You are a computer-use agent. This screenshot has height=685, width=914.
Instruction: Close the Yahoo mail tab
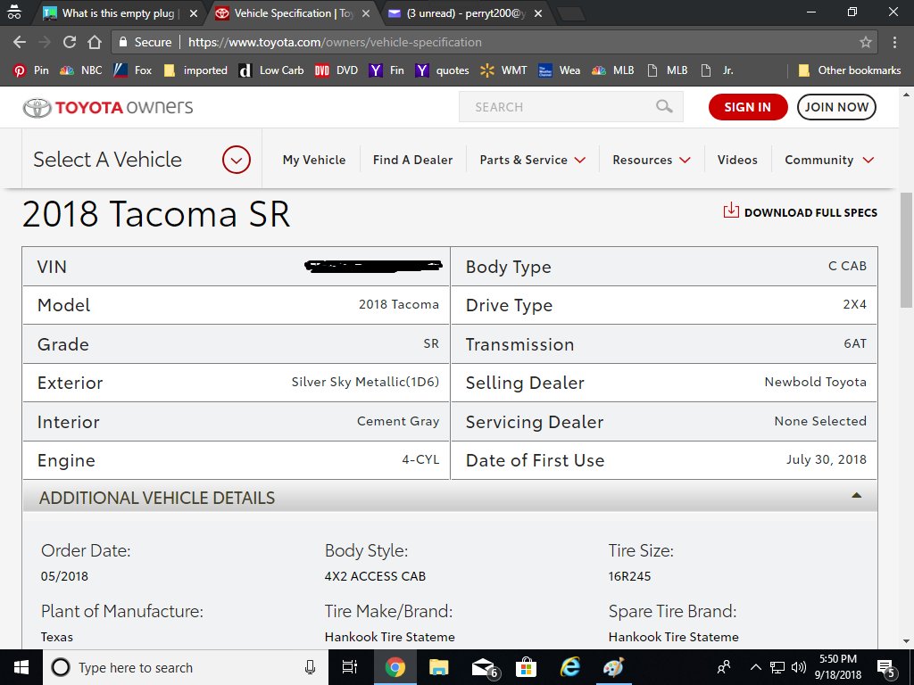[538, 13]
